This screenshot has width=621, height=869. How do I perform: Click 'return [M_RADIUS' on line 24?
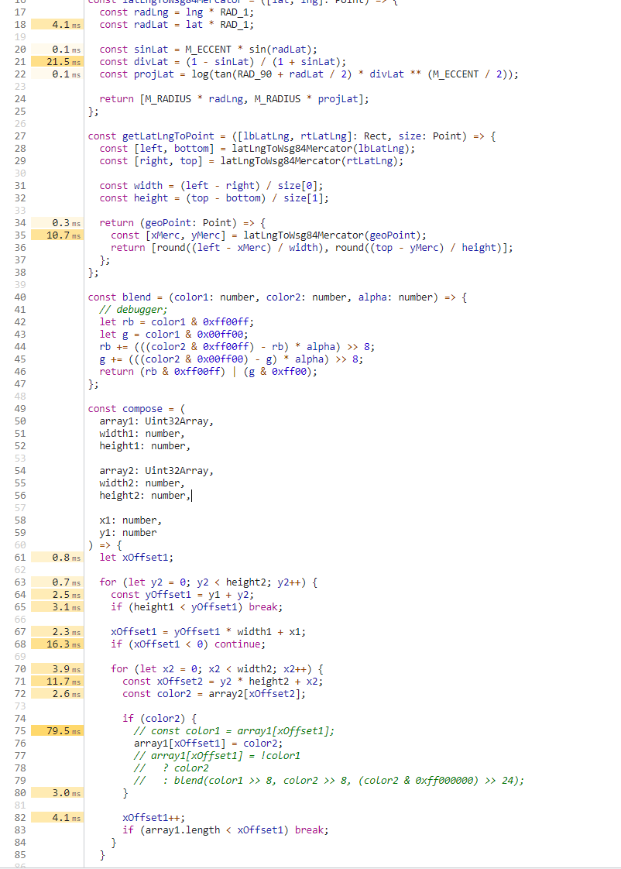click(145, 99)
